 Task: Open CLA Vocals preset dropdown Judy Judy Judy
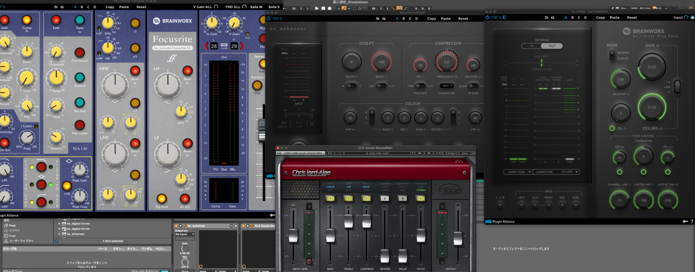(380, 153)
